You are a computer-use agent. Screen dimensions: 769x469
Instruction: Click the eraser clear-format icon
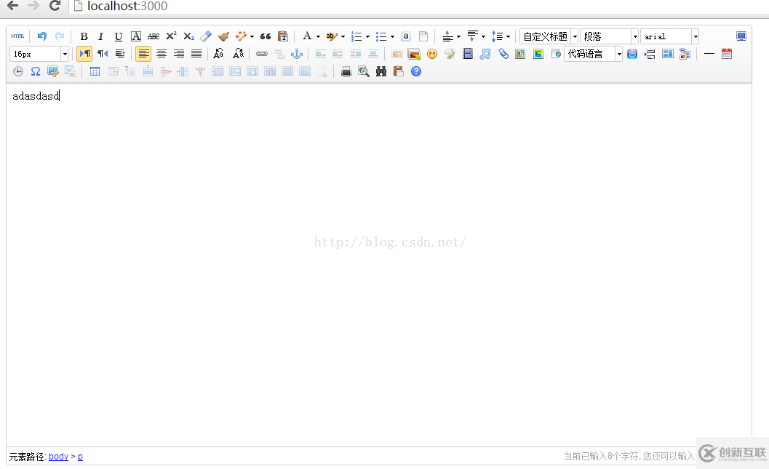click(x=206, y=36)
